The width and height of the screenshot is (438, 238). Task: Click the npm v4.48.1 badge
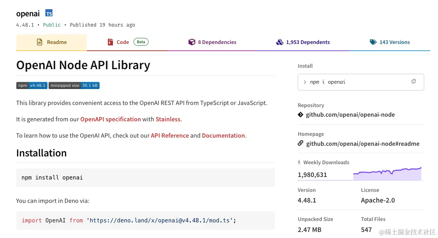pos(32,85)
